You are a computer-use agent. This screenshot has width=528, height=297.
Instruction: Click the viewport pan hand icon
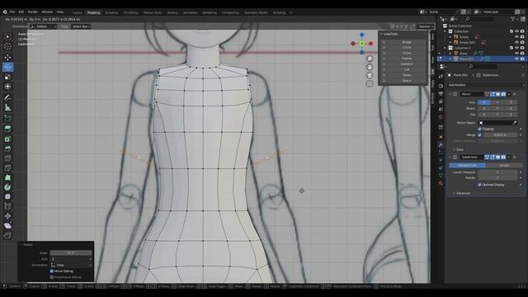[x=370, y=67]
